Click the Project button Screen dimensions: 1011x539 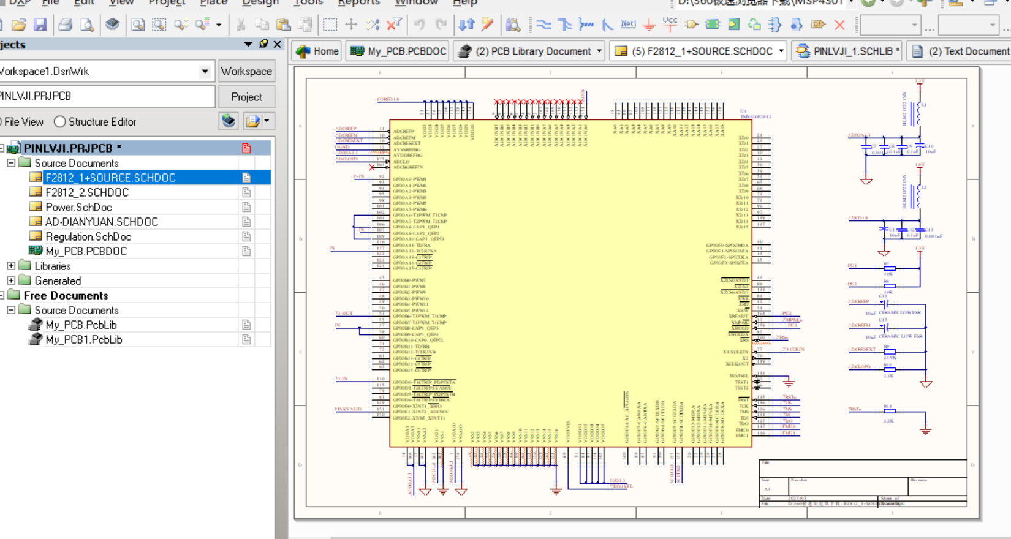coord(246,97)
